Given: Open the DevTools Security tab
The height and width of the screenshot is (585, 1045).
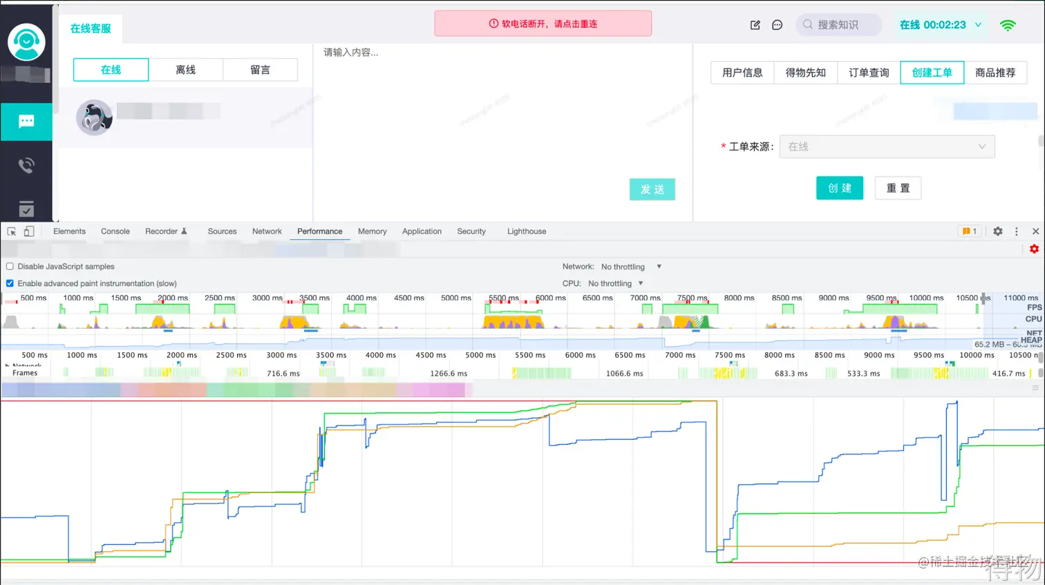Looking at the screenshot, I should (471, 231).
